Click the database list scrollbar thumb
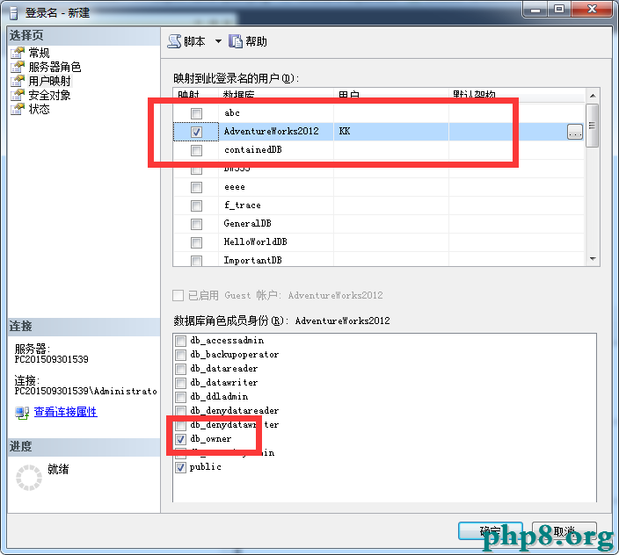 (592, 126)
